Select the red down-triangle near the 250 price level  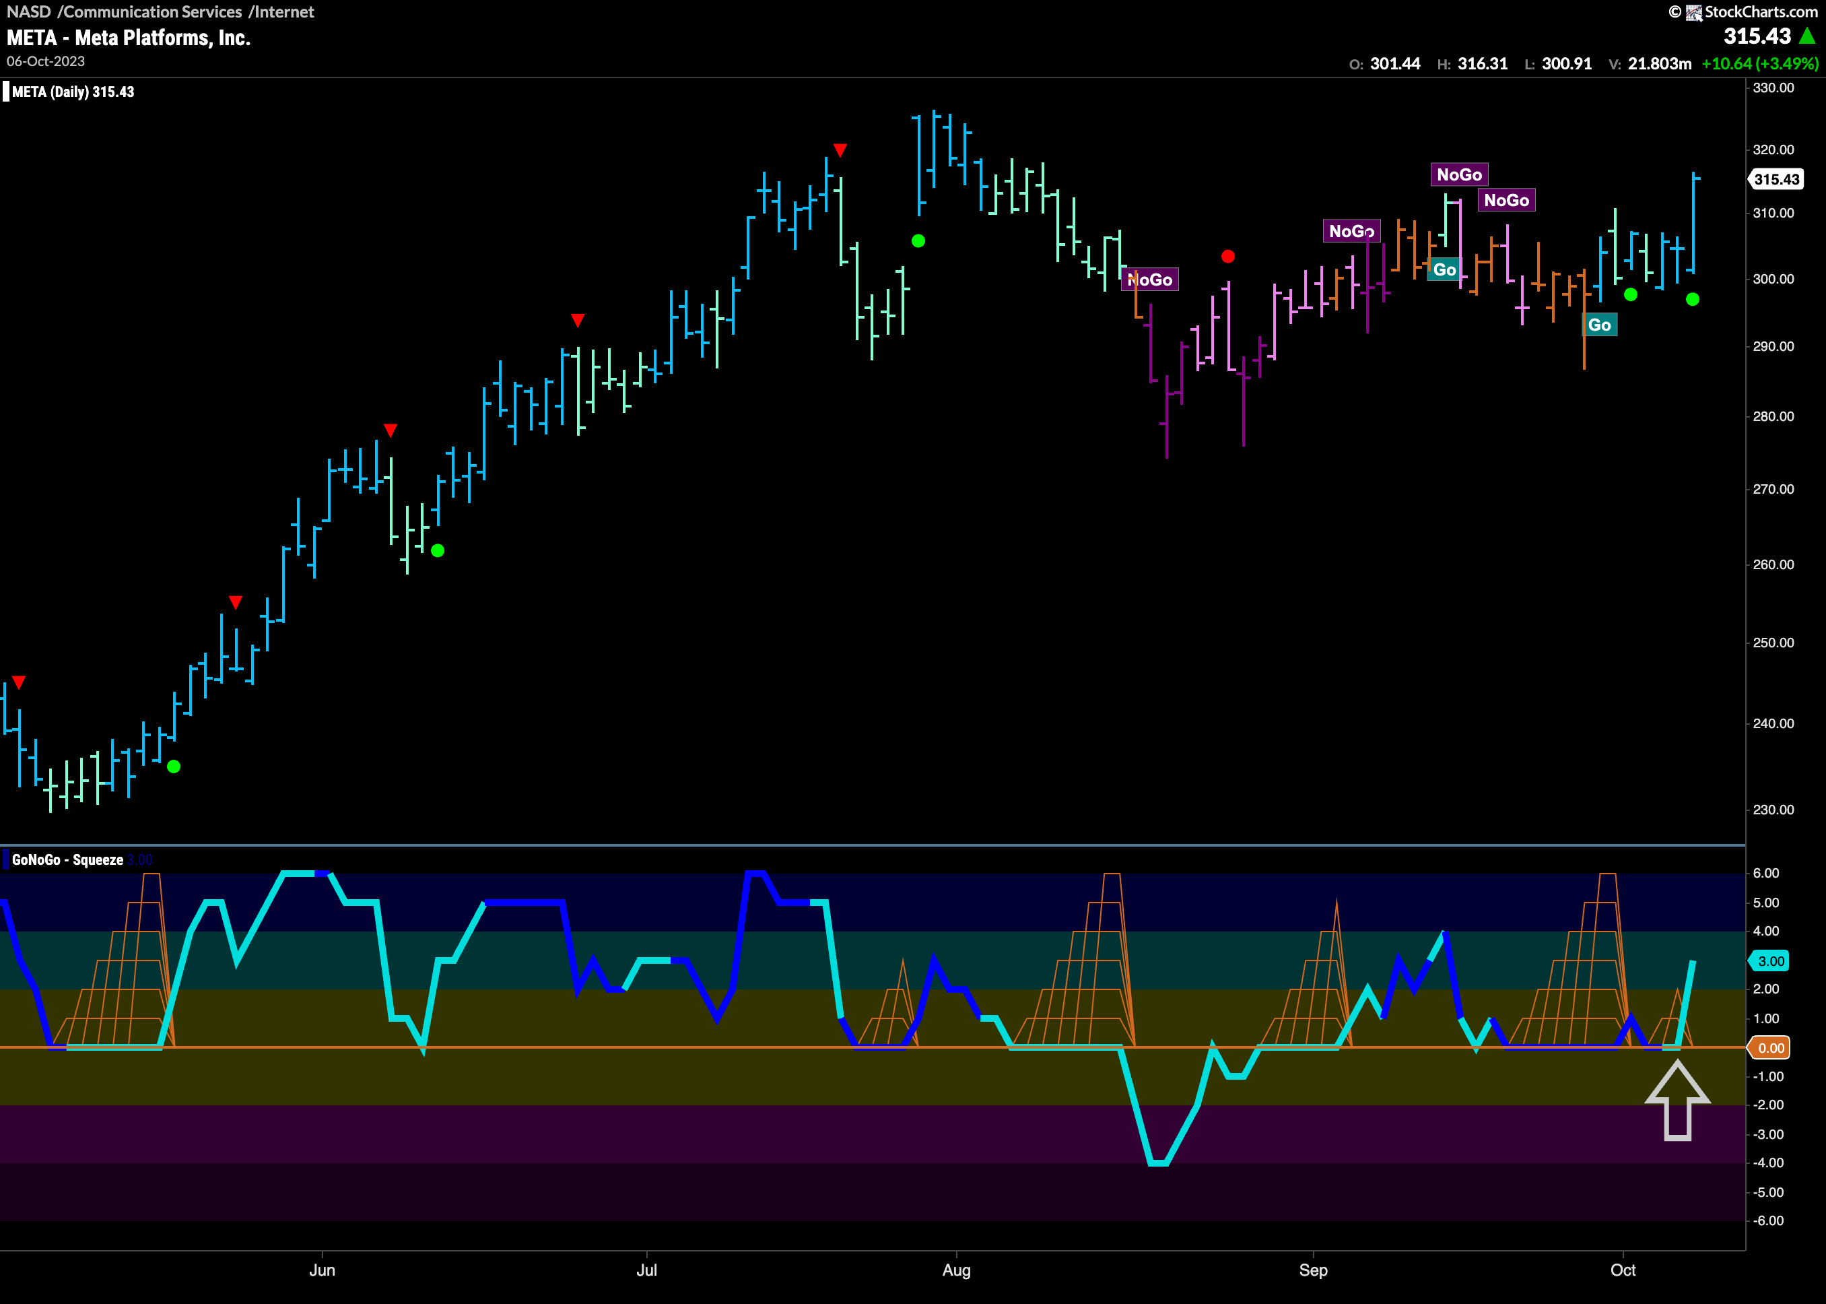(235, 602)
